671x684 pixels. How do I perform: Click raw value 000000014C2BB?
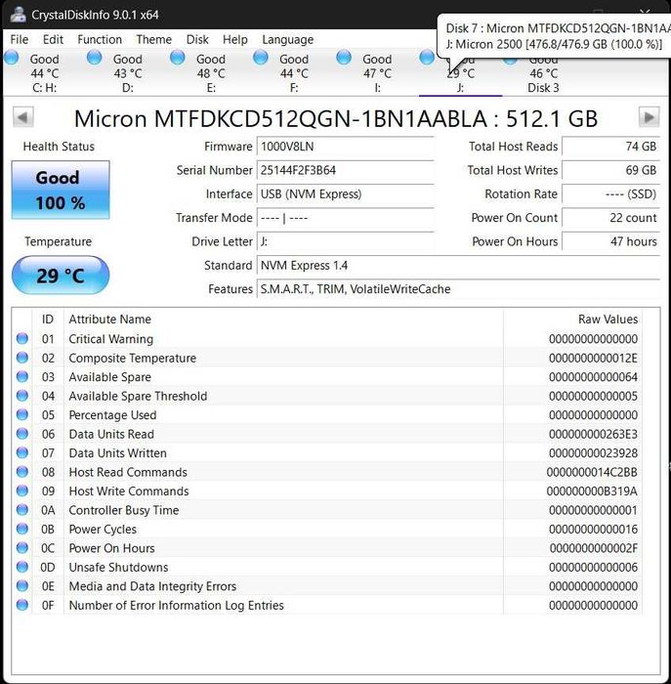point(592,472)
